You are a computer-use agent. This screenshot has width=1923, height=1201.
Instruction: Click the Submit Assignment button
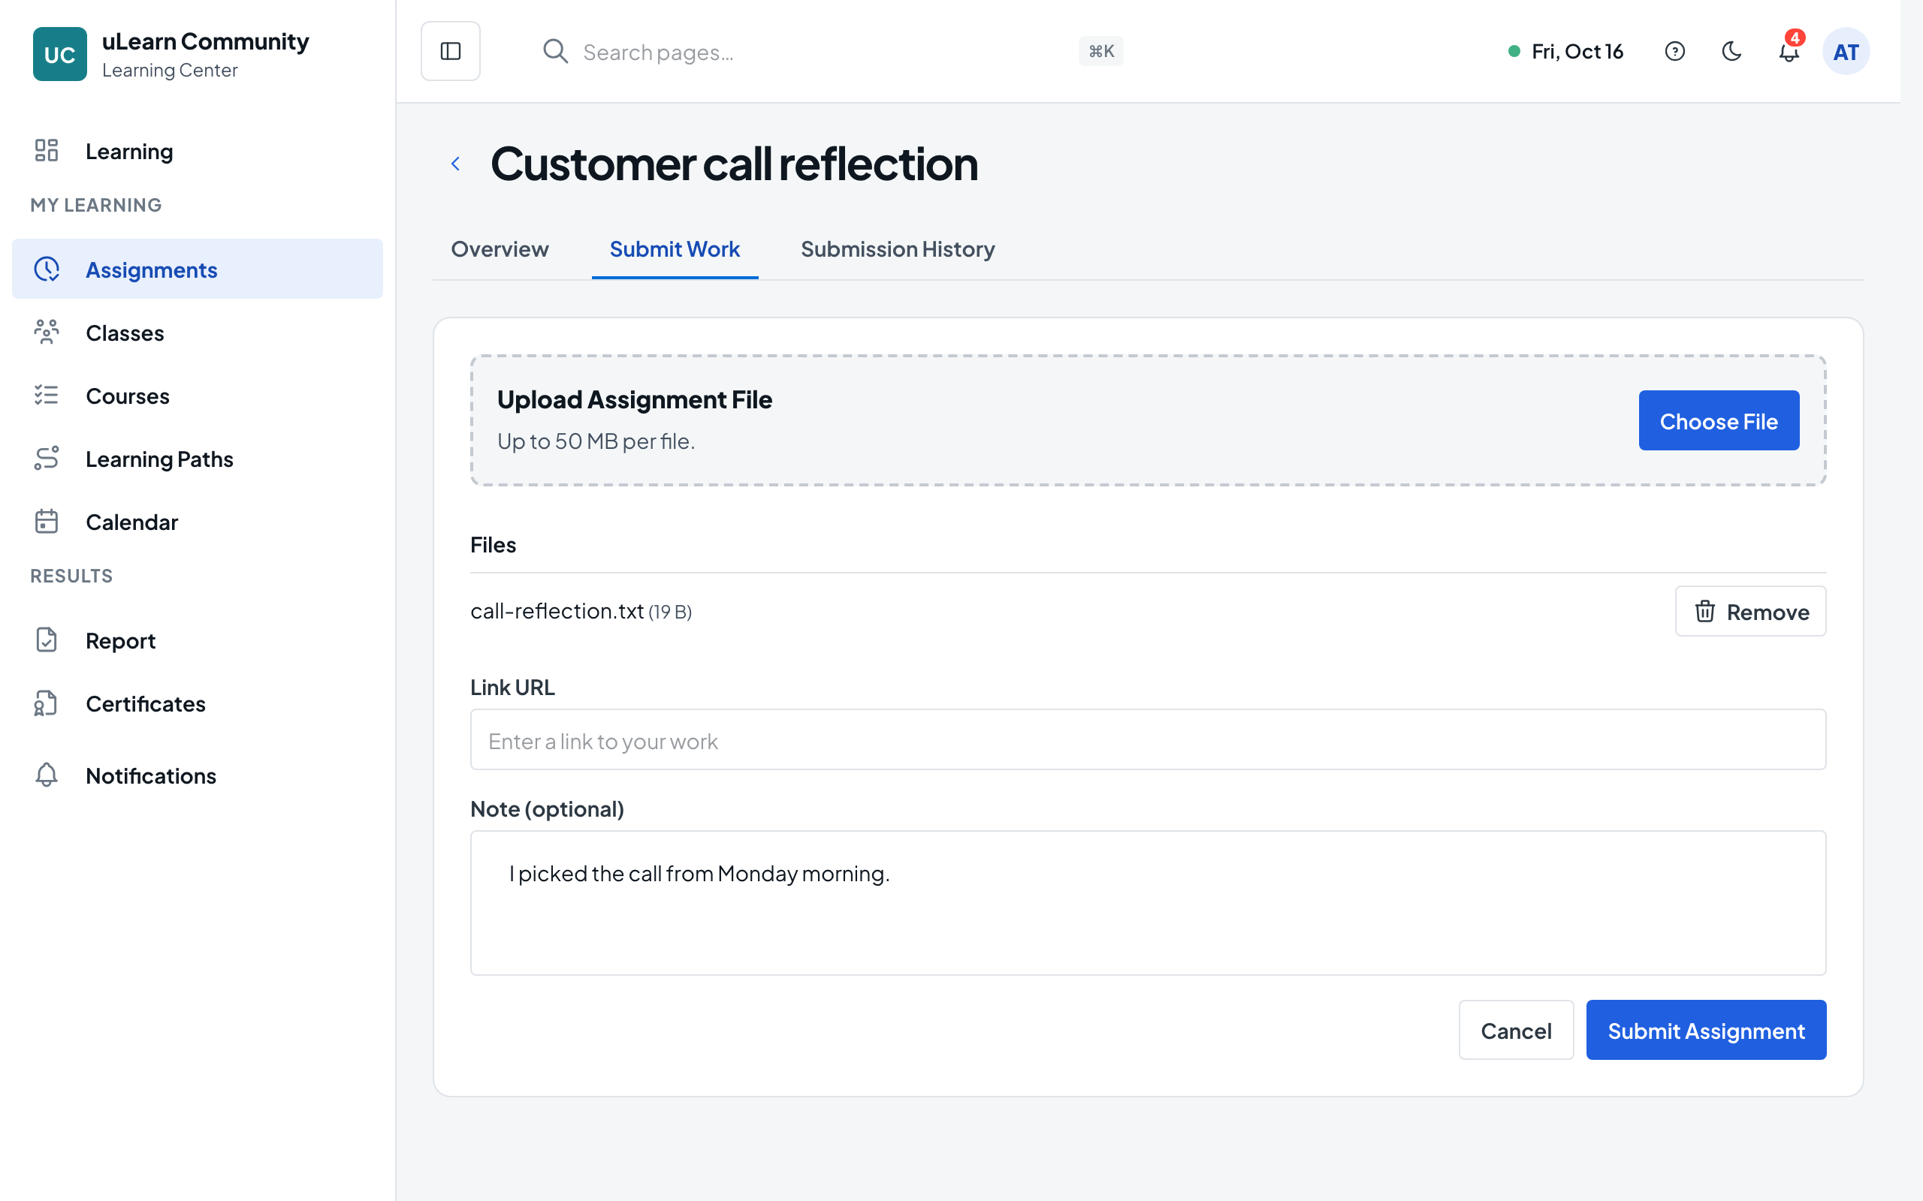tap(1705, 1030)
